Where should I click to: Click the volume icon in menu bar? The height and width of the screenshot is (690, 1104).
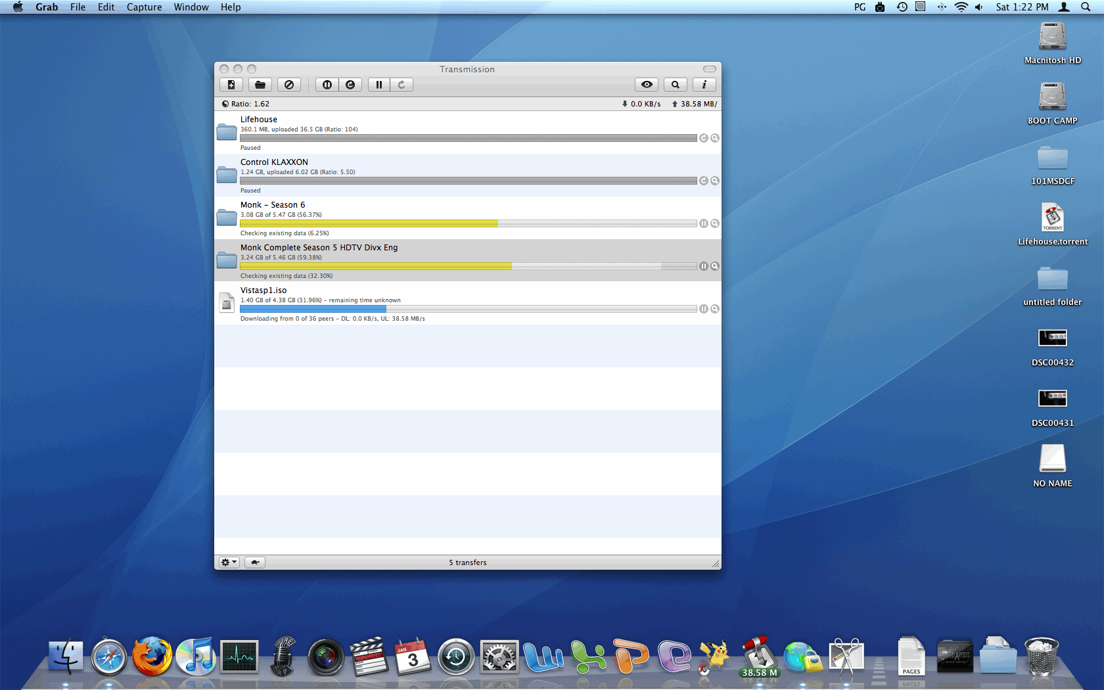click(979, 7)
